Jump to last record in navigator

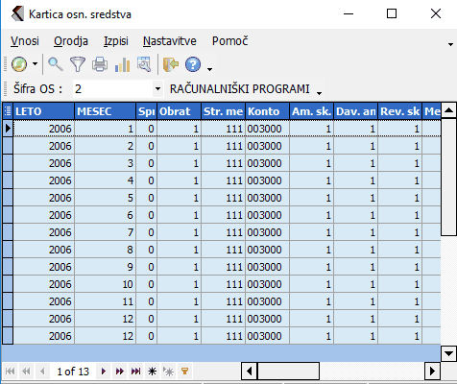[135, 372]
